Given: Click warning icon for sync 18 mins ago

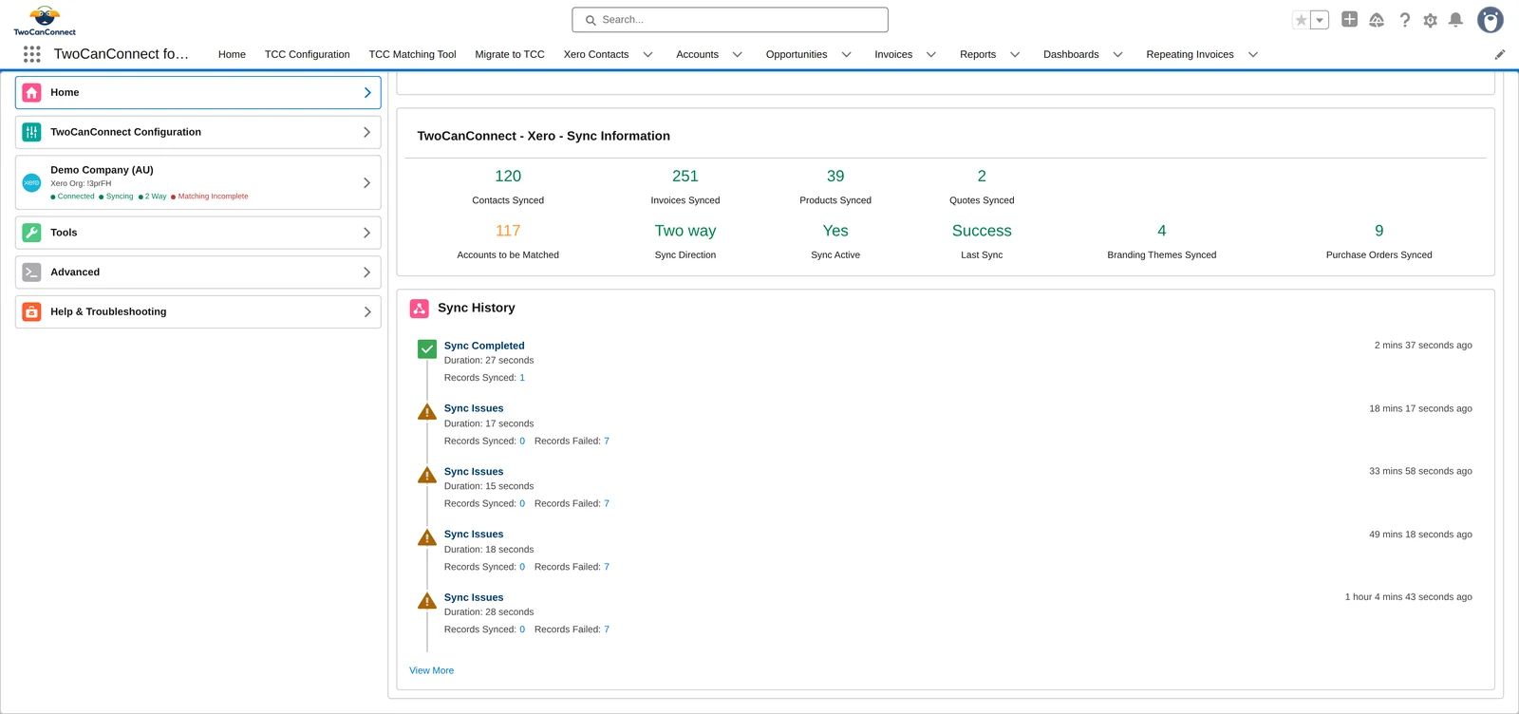Looking at the screenshot, I should (427, 412).
